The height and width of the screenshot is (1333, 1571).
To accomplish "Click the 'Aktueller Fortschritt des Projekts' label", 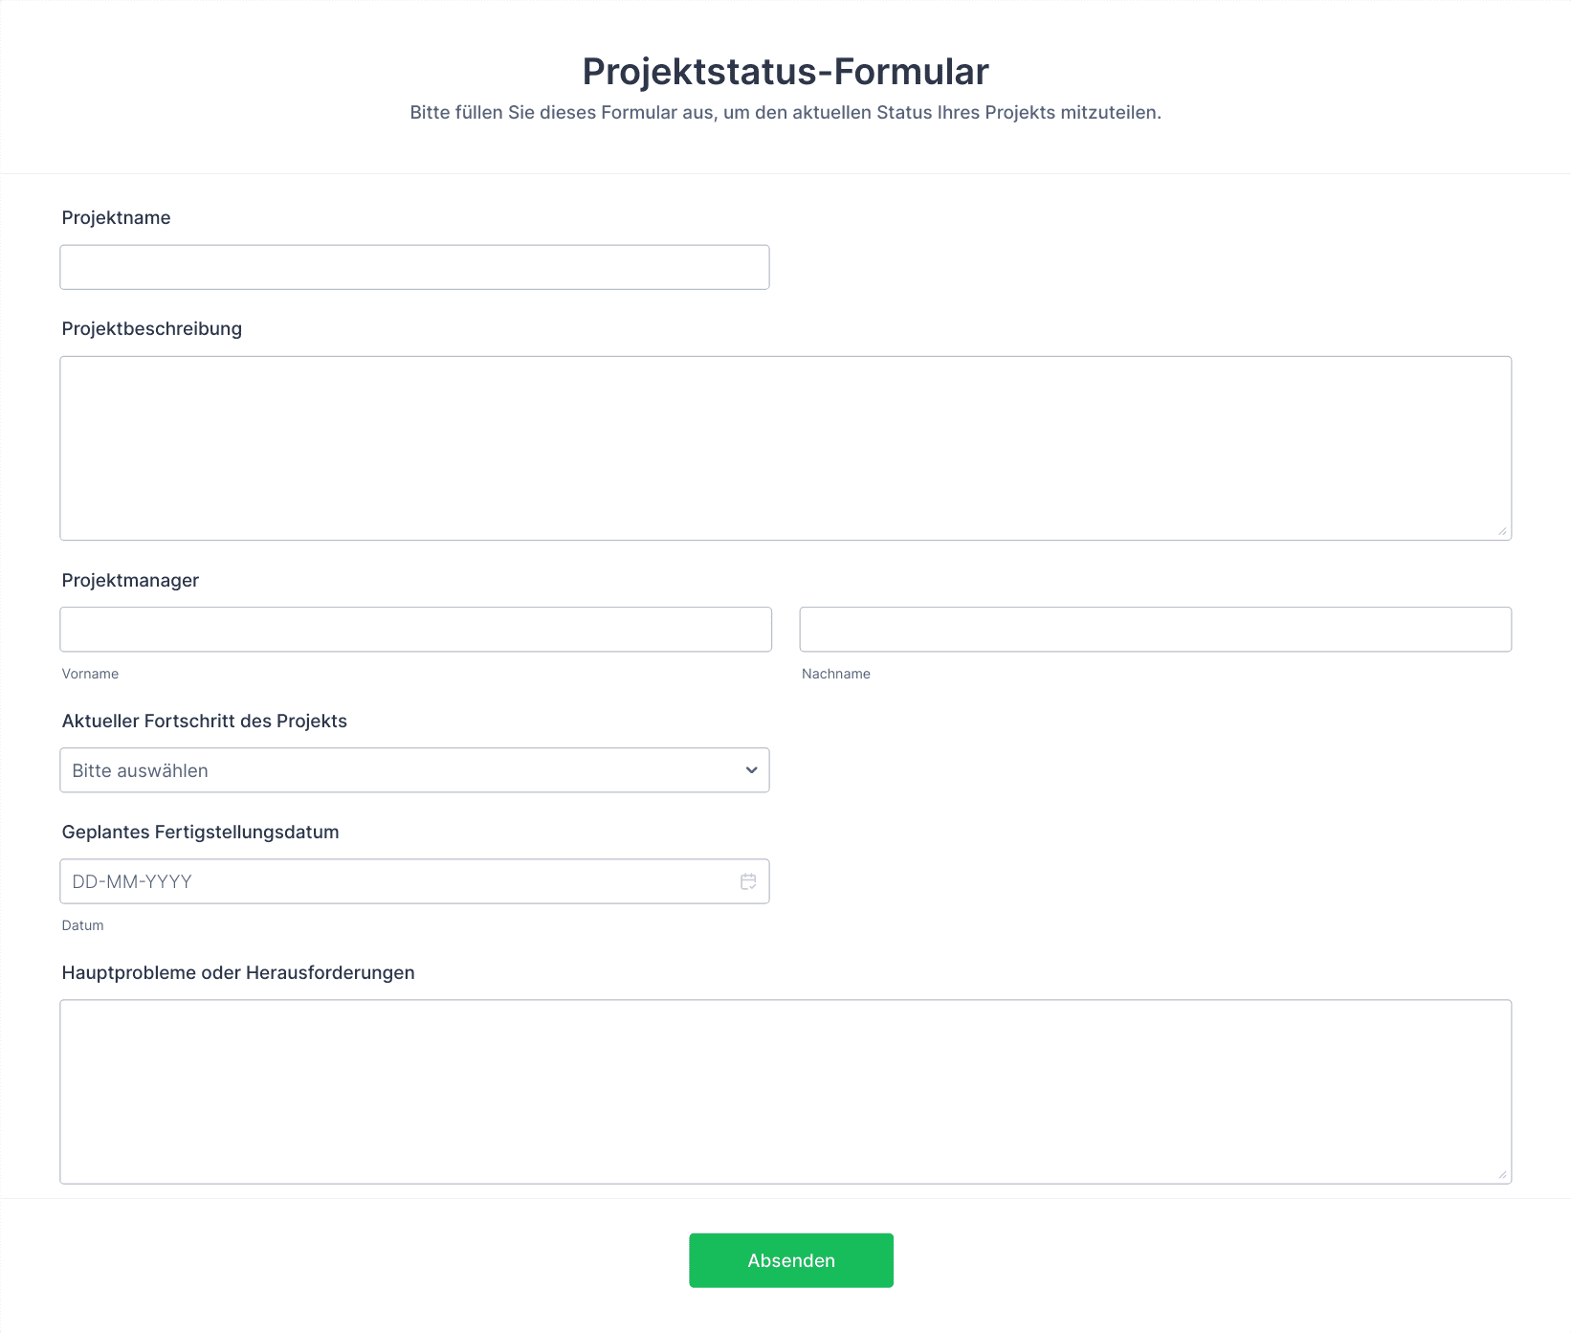I will point(204,721).
